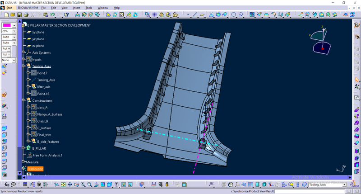Viewport: 361px width, 194px height.
Task: Select the Class_B tree item
Action: point(42,121)
